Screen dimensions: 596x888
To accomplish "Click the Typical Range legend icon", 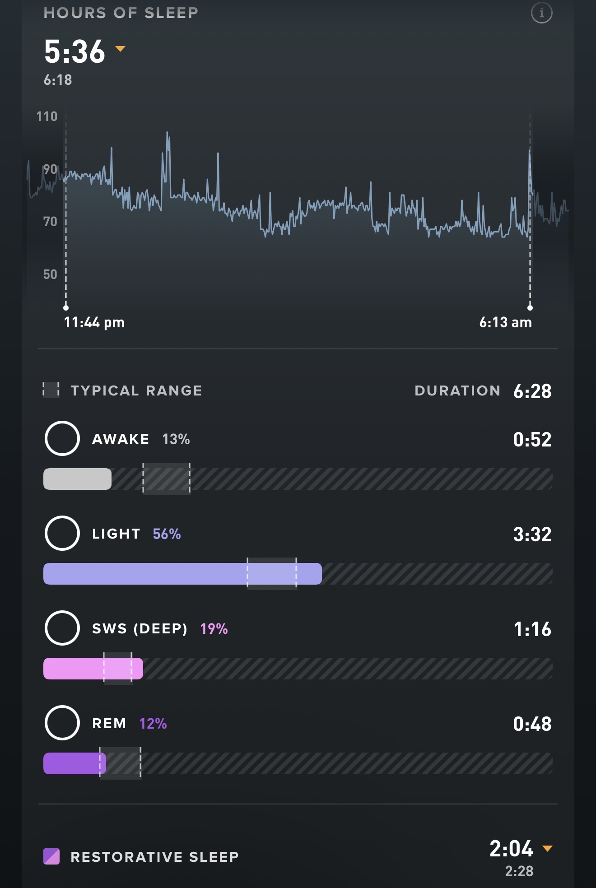I will tap(51, 390).
